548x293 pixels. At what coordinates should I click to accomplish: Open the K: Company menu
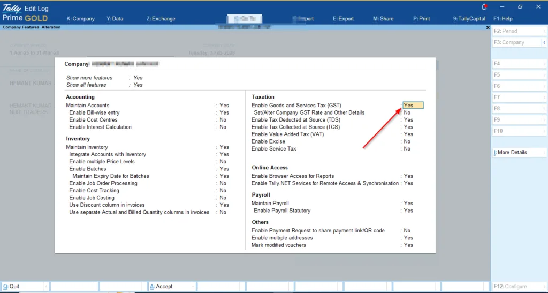[80, 19]
